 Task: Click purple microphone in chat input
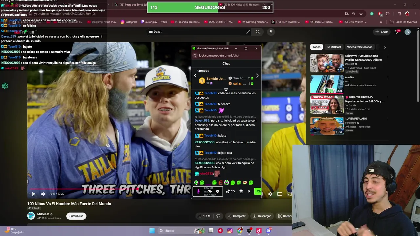click(x=198, y=191)
